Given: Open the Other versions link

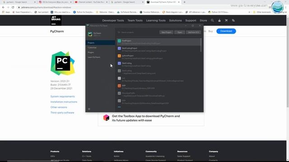Looking at the screenshot, I should [x=59, y=107].
